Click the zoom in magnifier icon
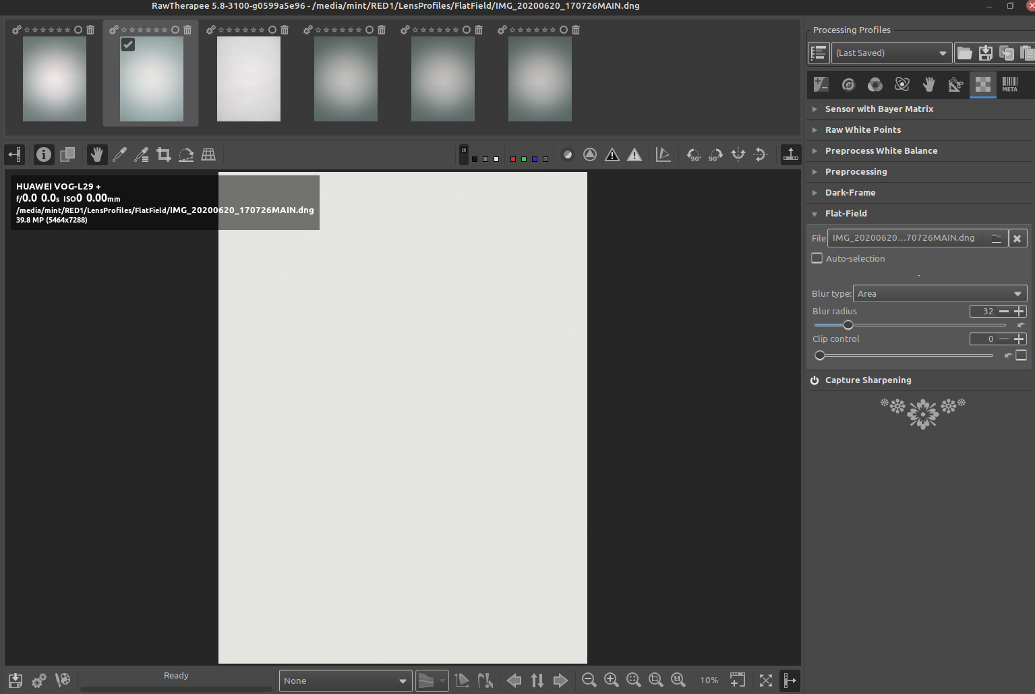The image size is (1035, 694). pos(612,680)
